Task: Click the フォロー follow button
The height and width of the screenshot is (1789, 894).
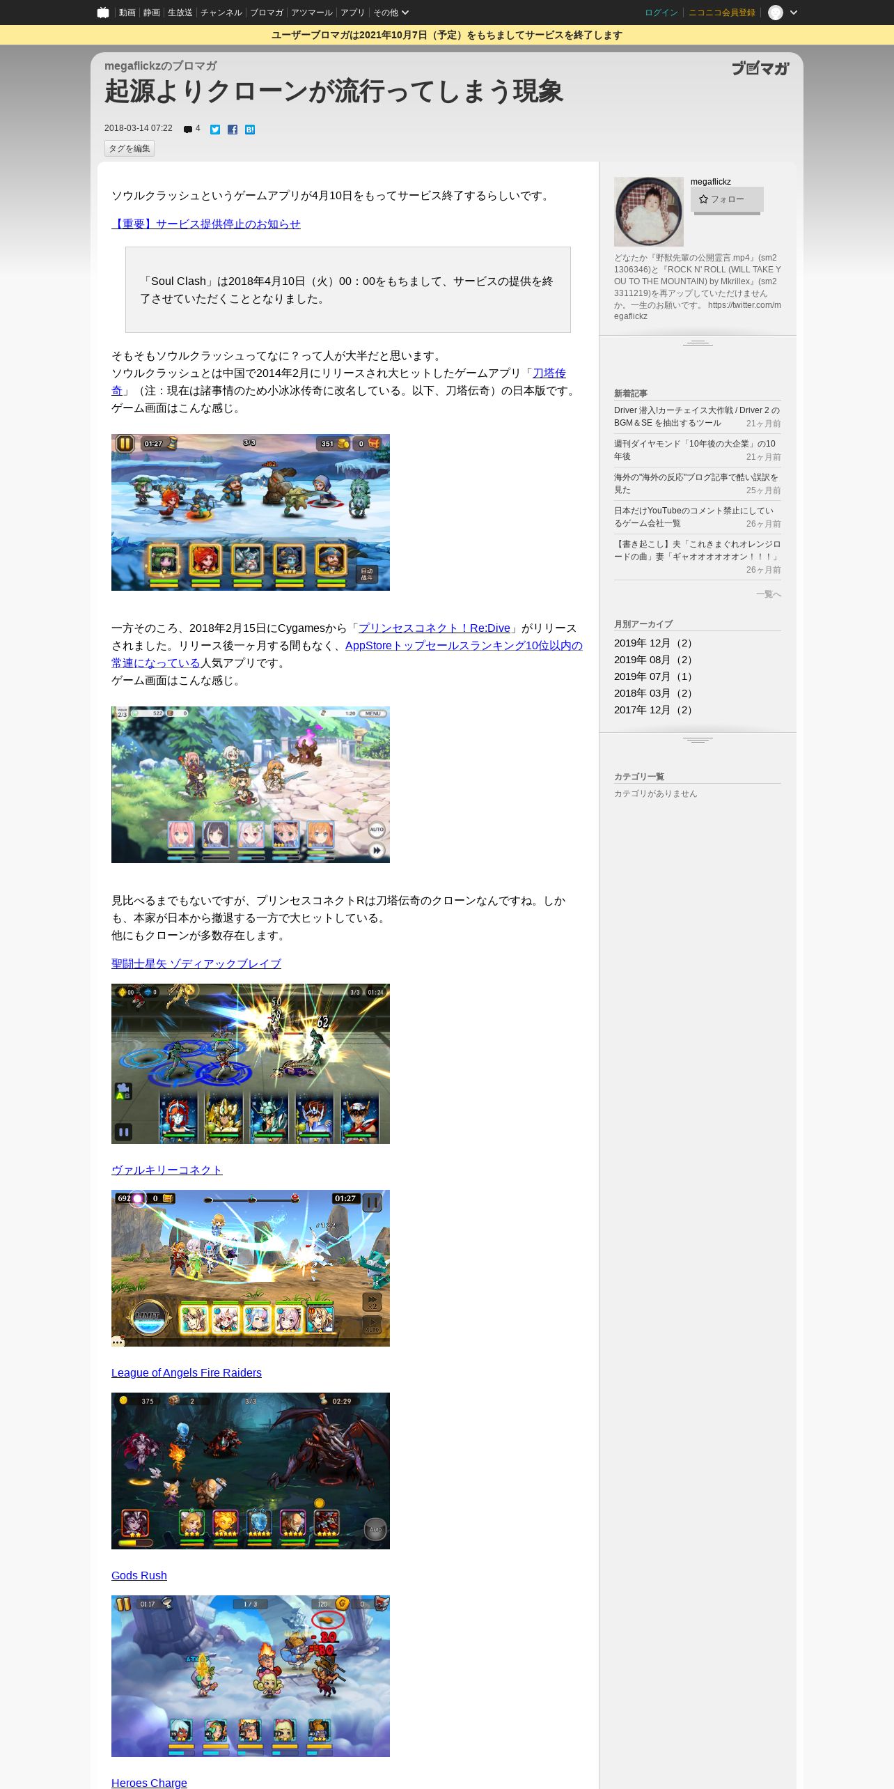Action: pyautogui.click(x=727, y=199)
